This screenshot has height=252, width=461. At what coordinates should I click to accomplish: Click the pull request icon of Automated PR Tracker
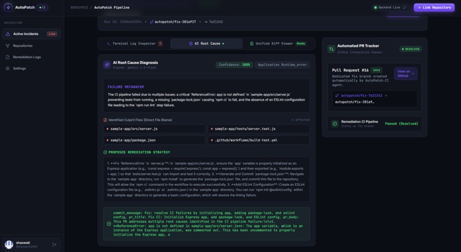coord(331,49)
